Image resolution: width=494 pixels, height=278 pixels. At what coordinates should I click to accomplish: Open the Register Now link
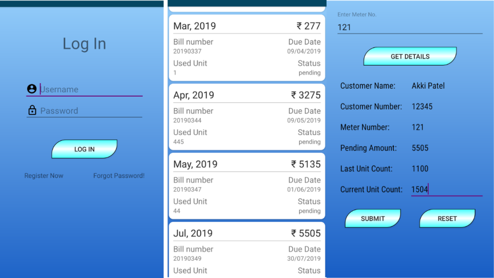pyautogui.click(x=44, y=176)
